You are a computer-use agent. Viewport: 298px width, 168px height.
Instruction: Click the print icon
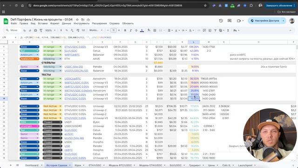point(35,30)
